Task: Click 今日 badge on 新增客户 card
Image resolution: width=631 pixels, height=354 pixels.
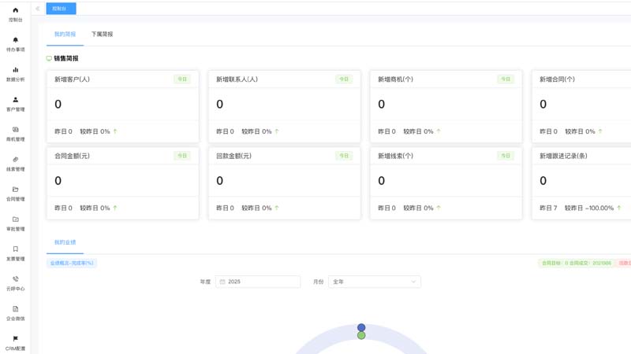Action: pyautogui.click(x=182, y=79)
